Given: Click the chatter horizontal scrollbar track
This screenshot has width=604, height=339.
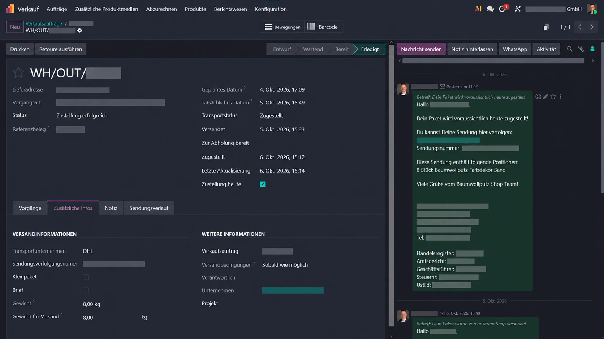Looking at the screenshot, I should [493, 61].
